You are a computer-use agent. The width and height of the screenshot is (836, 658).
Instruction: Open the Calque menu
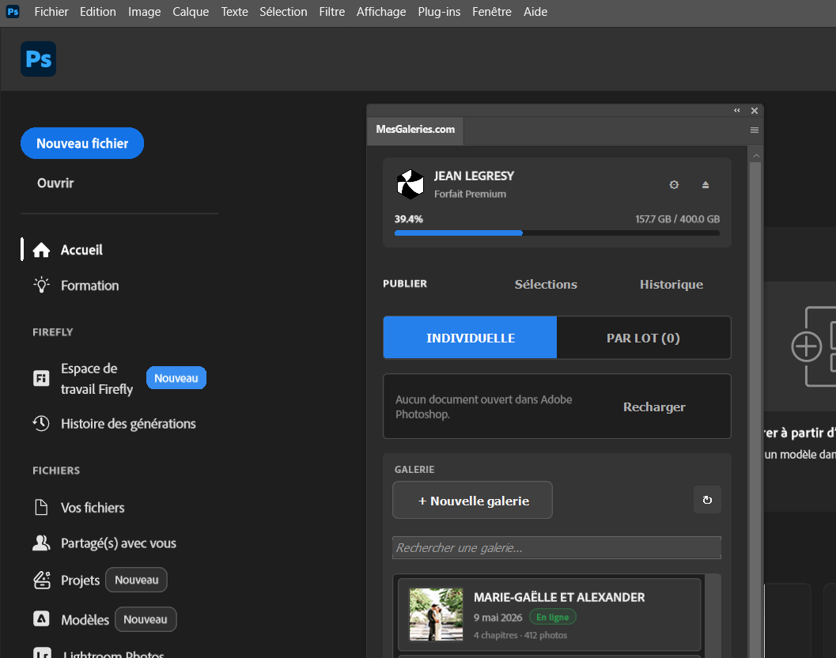pyautogui.click(x=191, y=12)
